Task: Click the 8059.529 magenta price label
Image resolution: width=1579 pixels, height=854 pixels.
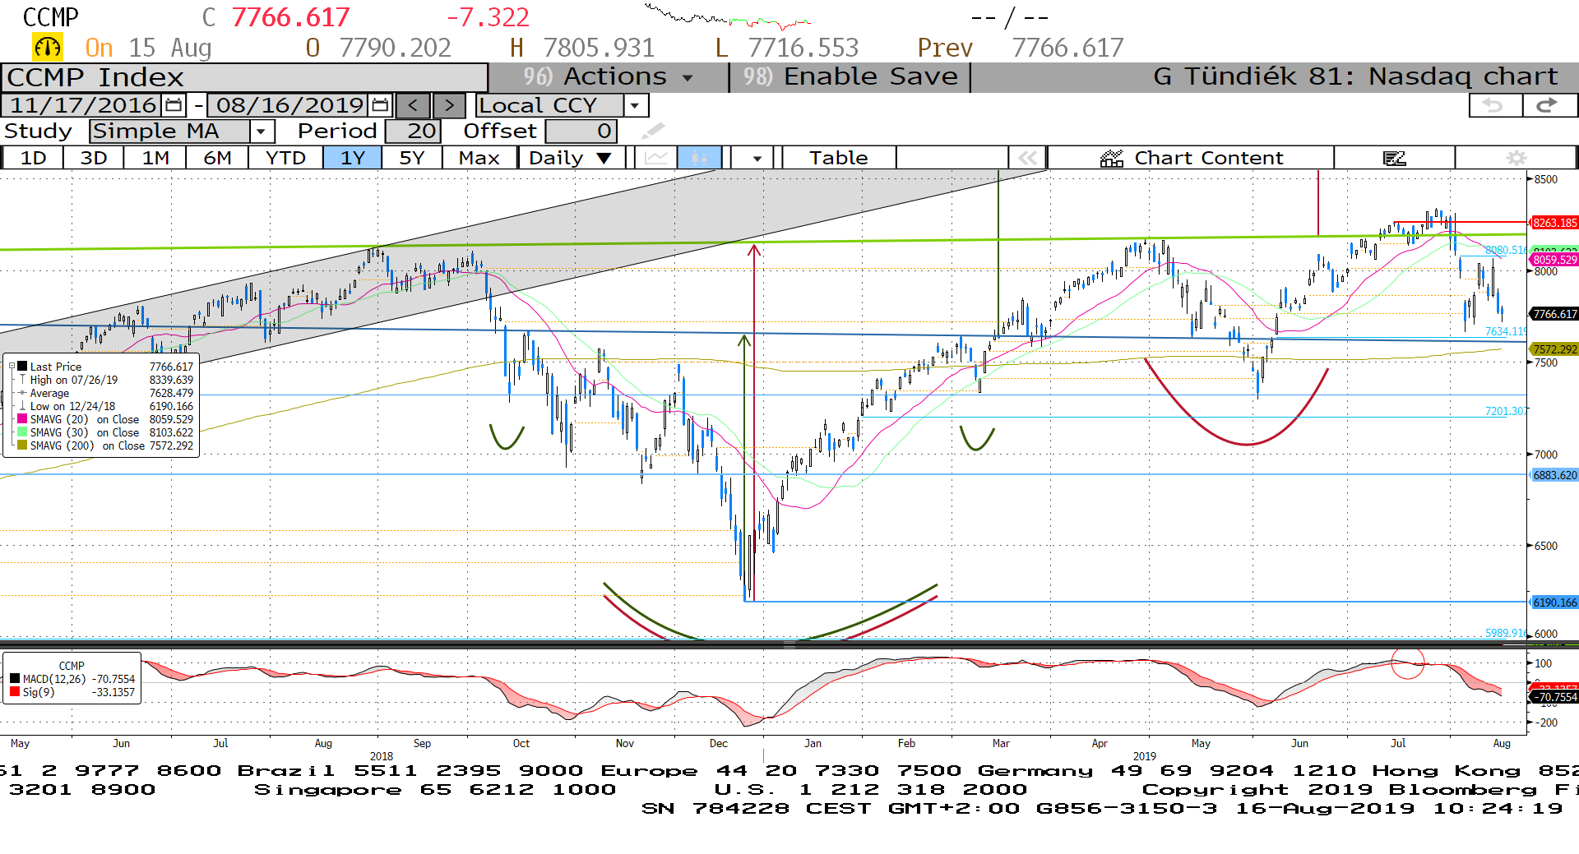Action: [1554, 260]
